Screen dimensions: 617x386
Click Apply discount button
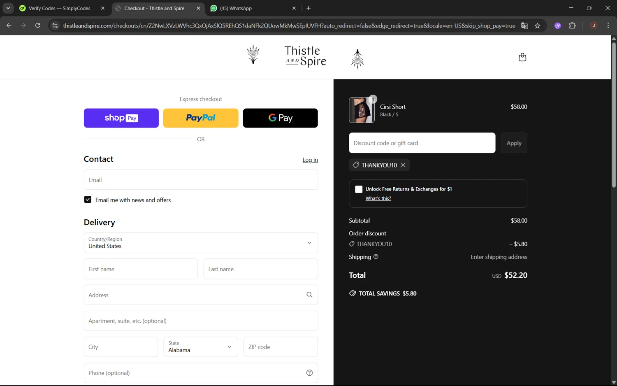514,143
